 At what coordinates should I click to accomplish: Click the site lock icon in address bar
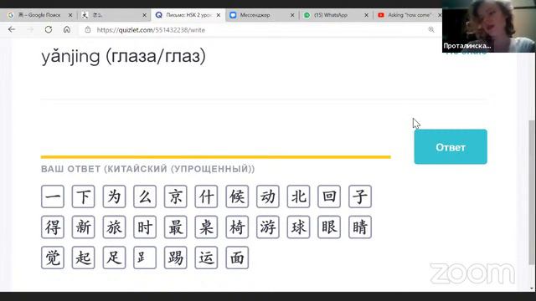pyautogui.click(x=88, y=30)
